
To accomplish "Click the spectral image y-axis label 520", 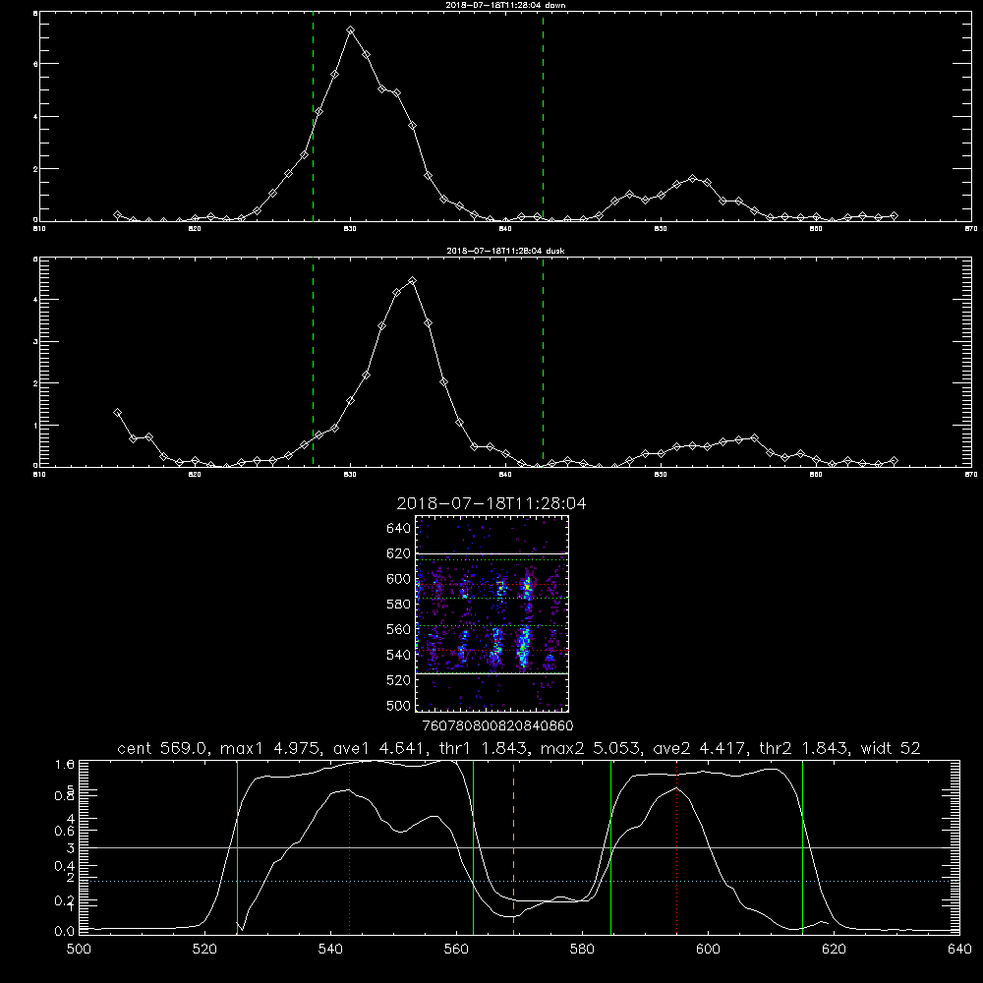I will pyautogui.click(x=399, y=680).
